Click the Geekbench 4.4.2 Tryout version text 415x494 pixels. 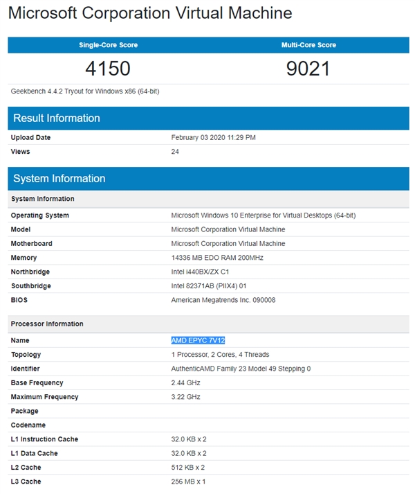tap(85, 91)
